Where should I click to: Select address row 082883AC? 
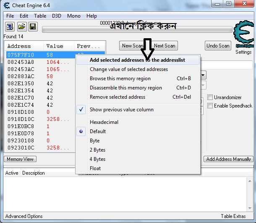point(41,76)
